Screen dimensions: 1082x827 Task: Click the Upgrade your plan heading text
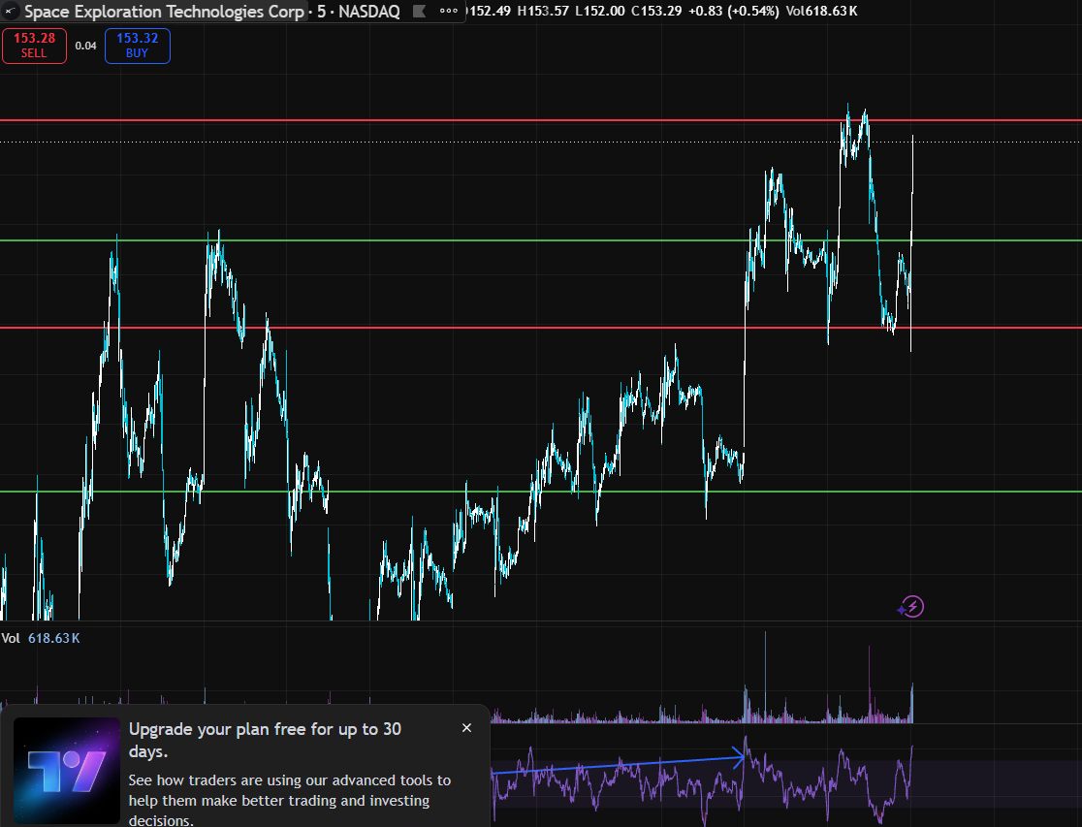click(x=265, y=740)
